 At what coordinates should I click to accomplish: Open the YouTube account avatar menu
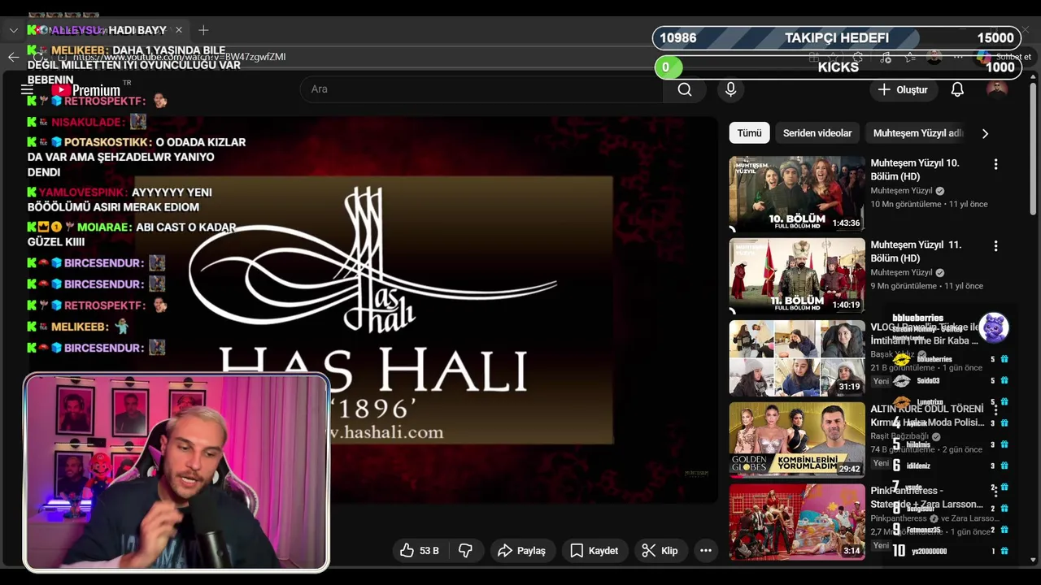click(x=996, y=89)
